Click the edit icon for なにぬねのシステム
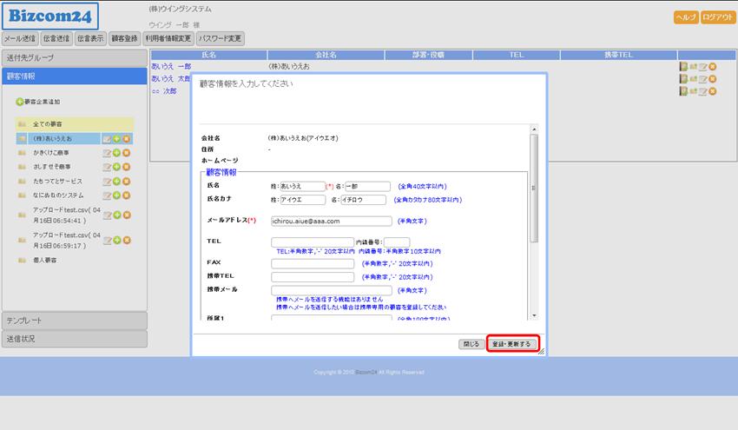 click(x=107, y=195)
